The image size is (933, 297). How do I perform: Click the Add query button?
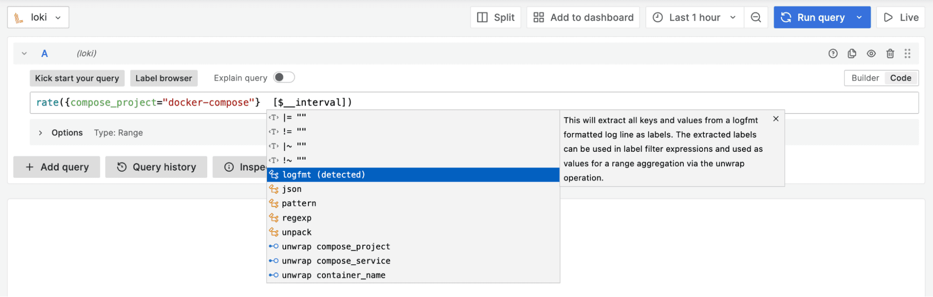(x=56, y=167)
